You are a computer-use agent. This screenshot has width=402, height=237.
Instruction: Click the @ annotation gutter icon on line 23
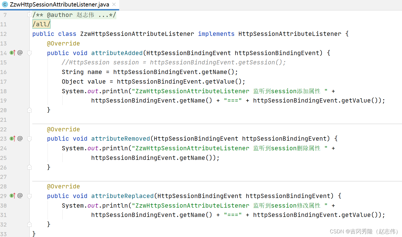click(20, 138)
